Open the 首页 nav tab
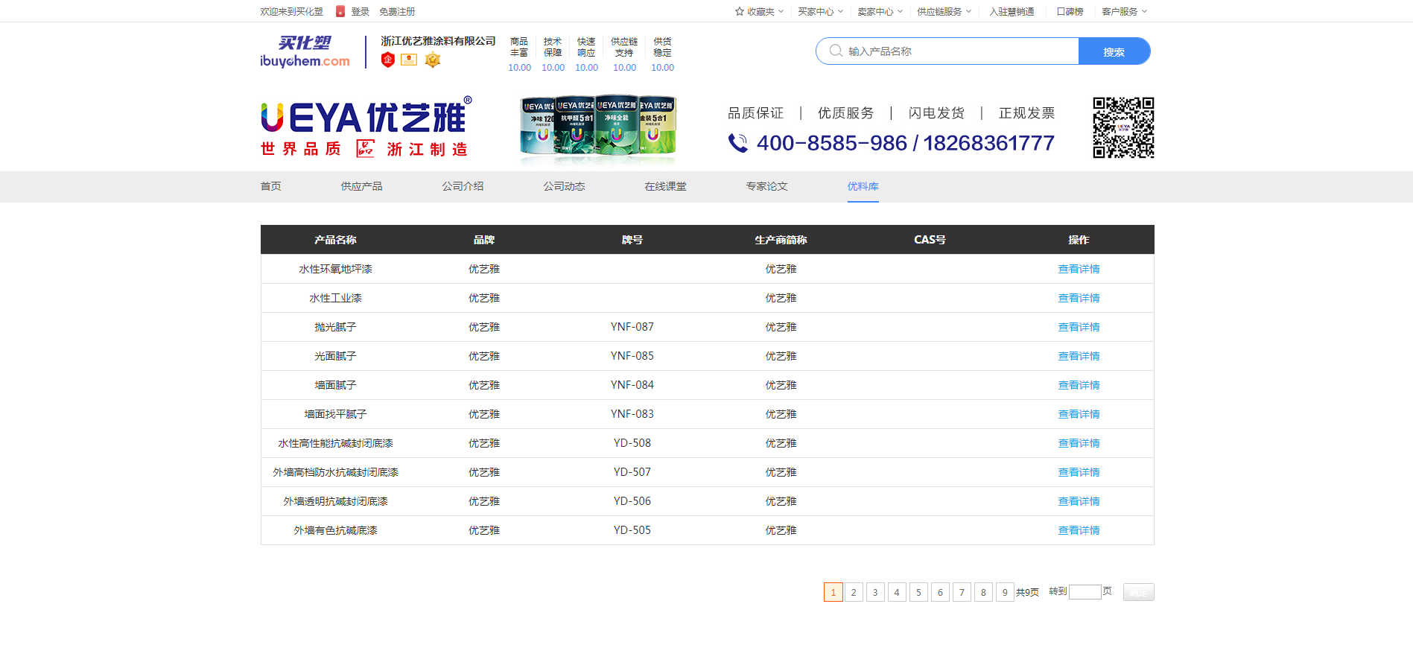The width and height of the screenshot is (1413, 671). 270,186
